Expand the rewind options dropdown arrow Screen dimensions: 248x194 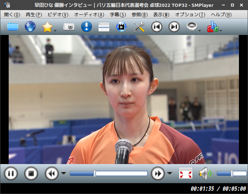coord(63,173)
